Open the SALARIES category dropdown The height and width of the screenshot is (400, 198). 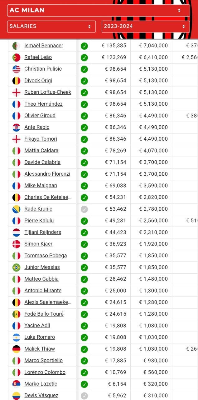pyautogui.click(x=51, y=27)
